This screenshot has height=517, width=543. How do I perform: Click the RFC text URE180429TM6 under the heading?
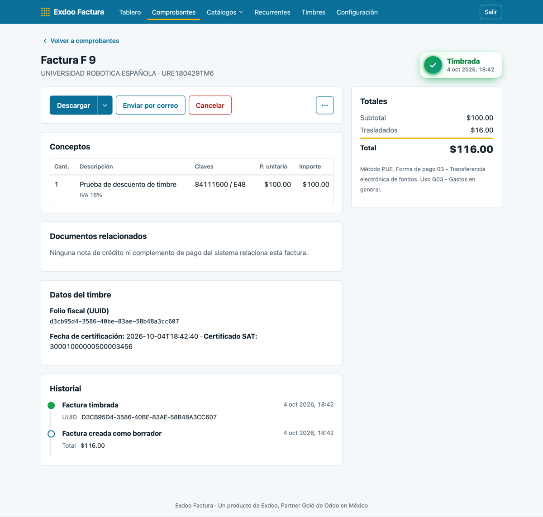188,73
